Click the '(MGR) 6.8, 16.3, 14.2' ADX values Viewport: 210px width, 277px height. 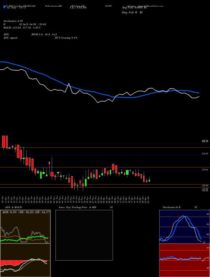pos(44,35)
